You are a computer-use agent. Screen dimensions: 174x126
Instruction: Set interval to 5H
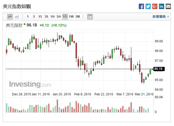pyautogui.click(x=59, y=17)
